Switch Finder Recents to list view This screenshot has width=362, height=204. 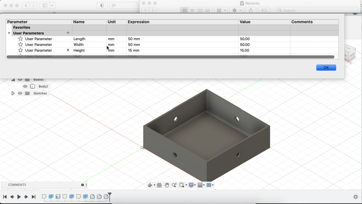[192, 10]
